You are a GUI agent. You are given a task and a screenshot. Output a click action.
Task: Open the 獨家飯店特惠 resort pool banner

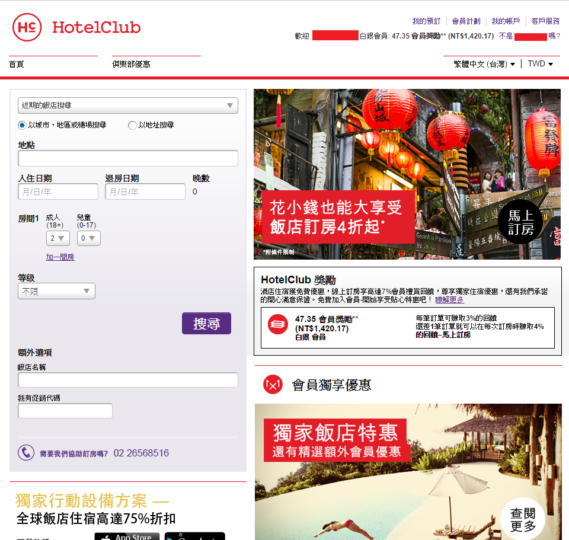[x=408, y=472]
